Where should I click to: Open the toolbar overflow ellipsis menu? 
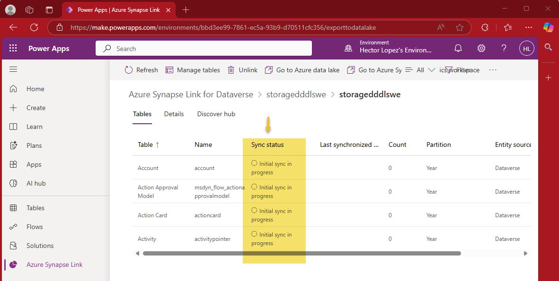[493, 69]
